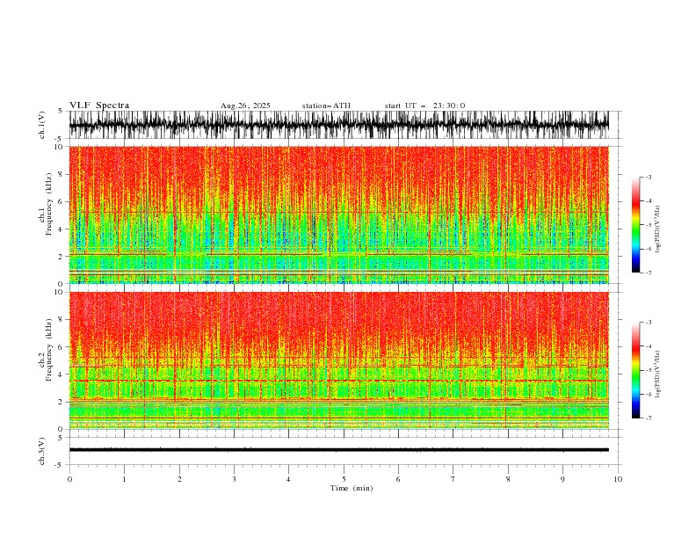Select the date text "Aug.26, 2025"
This screenshot has width=696, height=538.
245,105
